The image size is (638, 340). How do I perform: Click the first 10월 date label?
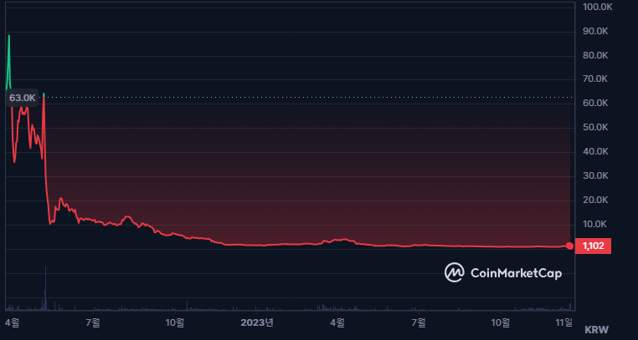click(x=175, y=322)
